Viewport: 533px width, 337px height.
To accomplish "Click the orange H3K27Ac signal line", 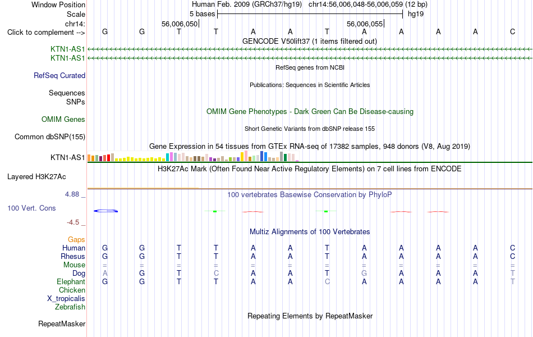I will (143, 188).
